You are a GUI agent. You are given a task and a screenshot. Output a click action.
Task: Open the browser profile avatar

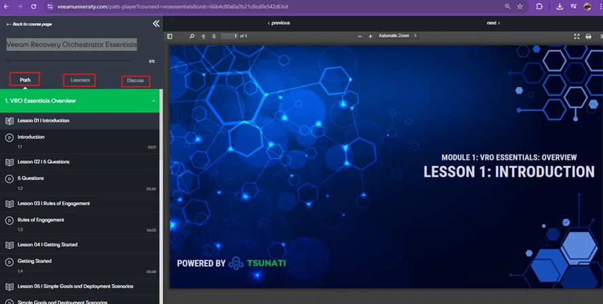point(587,7)
